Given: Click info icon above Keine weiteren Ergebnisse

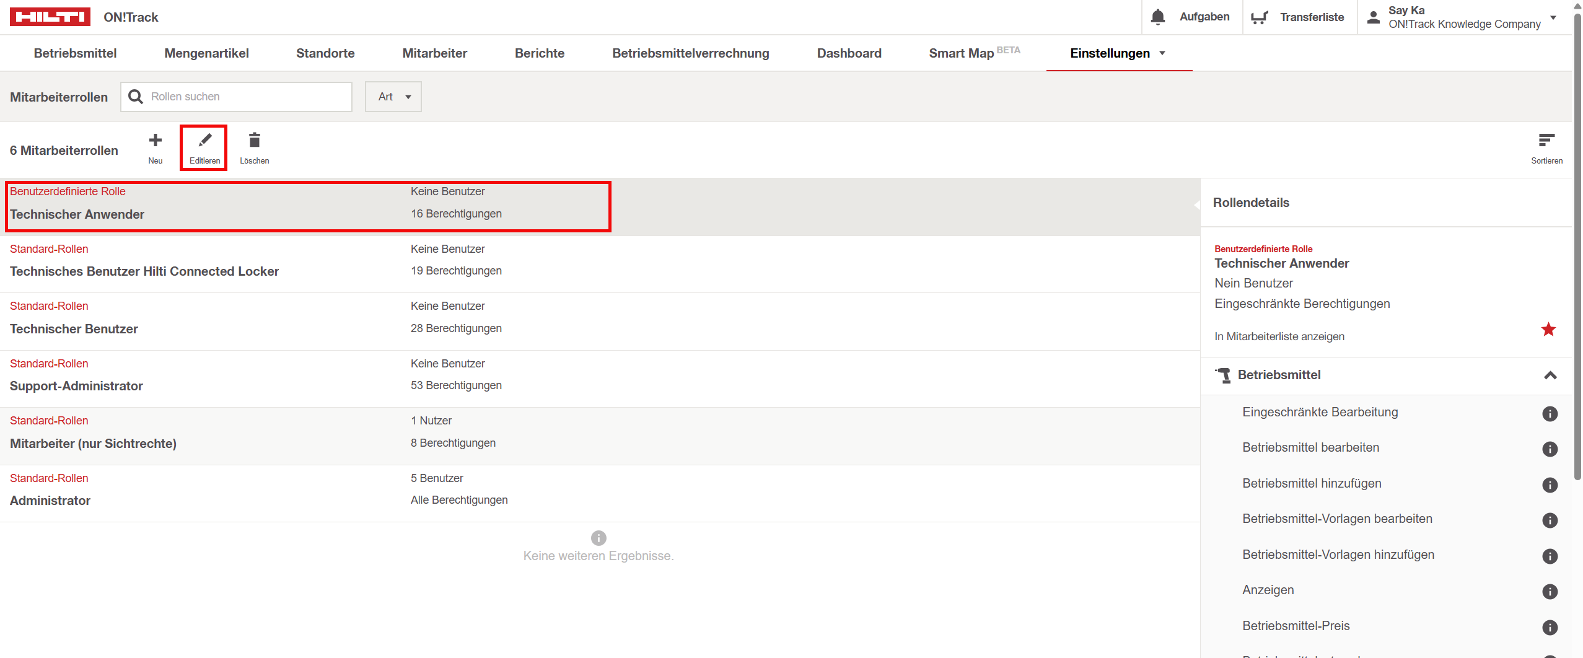Looking at the screenshot, I should coord(599,537).
